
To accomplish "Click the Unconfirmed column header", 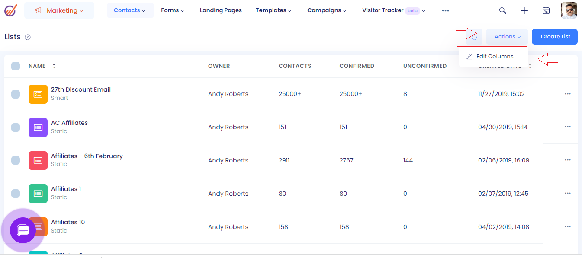I will tap(425, 66).
